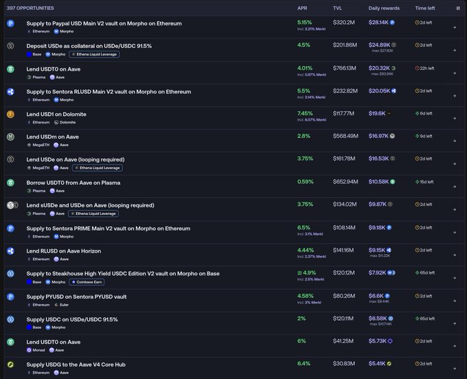Click the RLUSD token icon for Sentora RLUSD vault
Image resolution: width=467 pixels, height=379 pixels.
point(11,92)
